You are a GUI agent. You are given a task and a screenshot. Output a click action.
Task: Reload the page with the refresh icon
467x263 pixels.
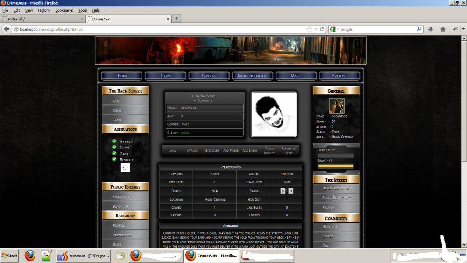point(322,29)
